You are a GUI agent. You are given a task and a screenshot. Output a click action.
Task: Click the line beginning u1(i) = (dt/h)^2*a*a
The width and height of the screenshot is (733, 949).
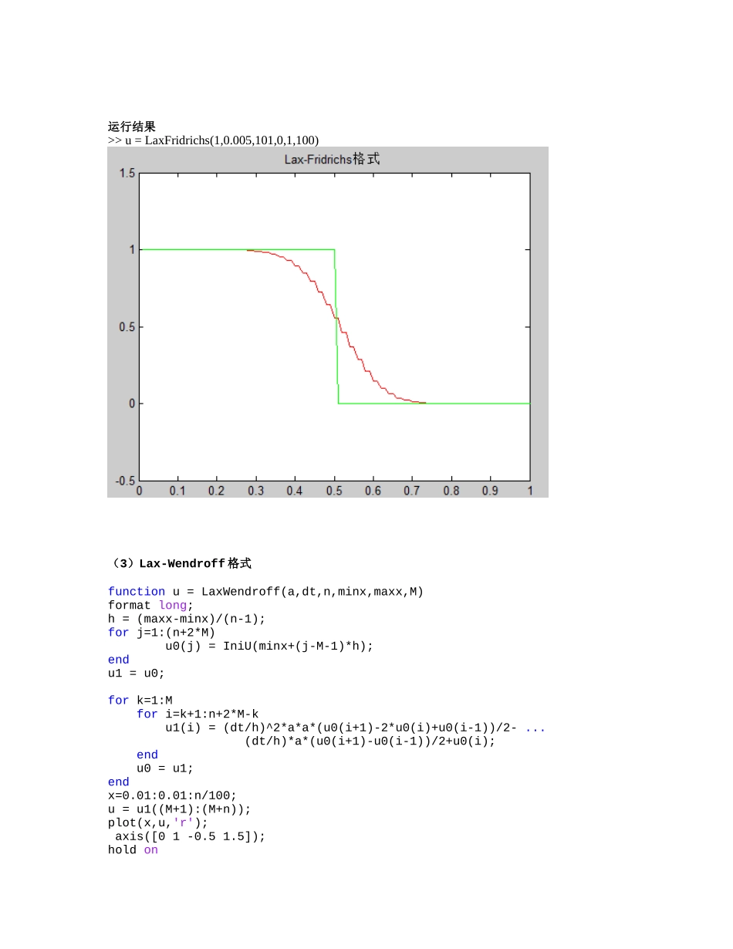point(355,728)
